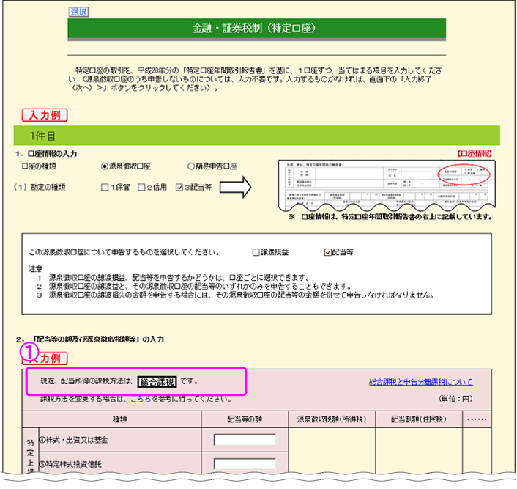Click the report form sample image

pos(387,186)
